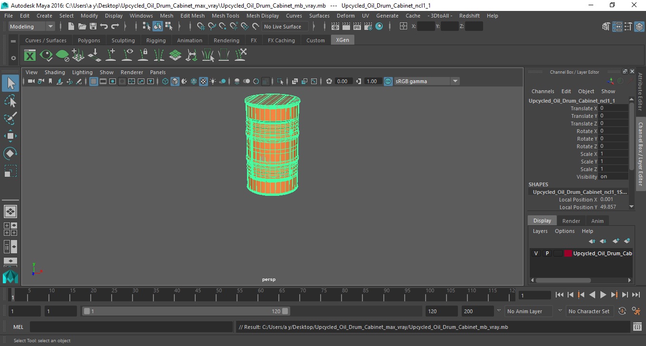Image resolution: width=646 pixels, height=346 pixels.
Task: Open shelf tabs list menu icon
Action: 13,41
